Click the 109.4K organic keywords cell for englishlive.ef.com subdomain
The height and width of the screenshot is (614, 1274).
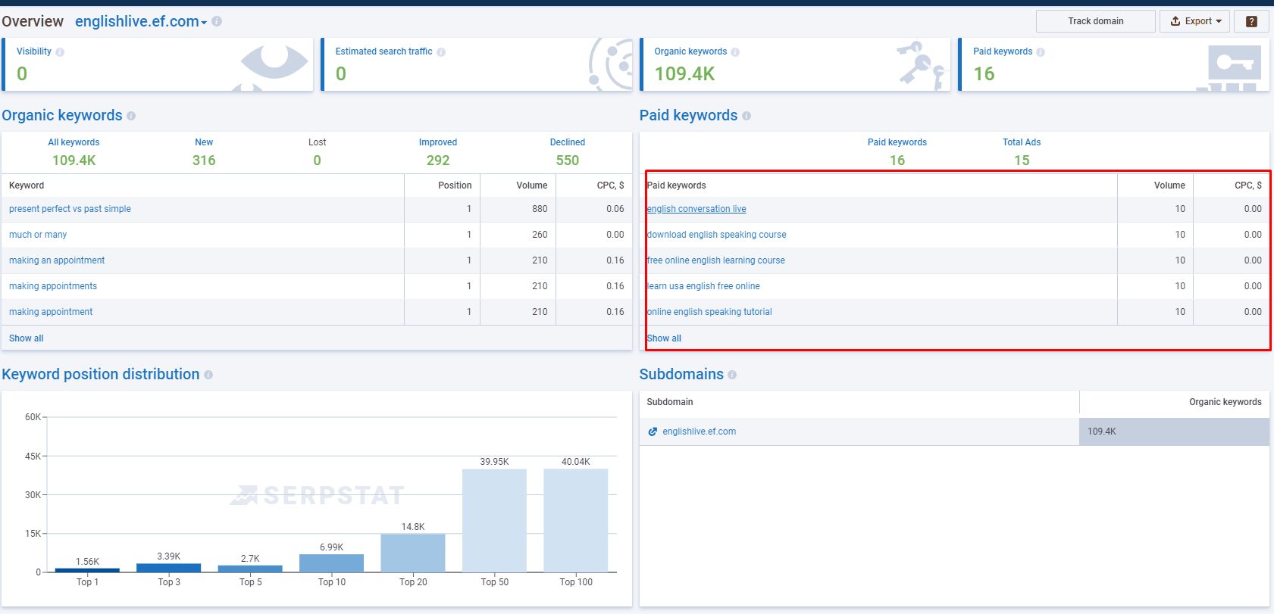[1174, 432]
